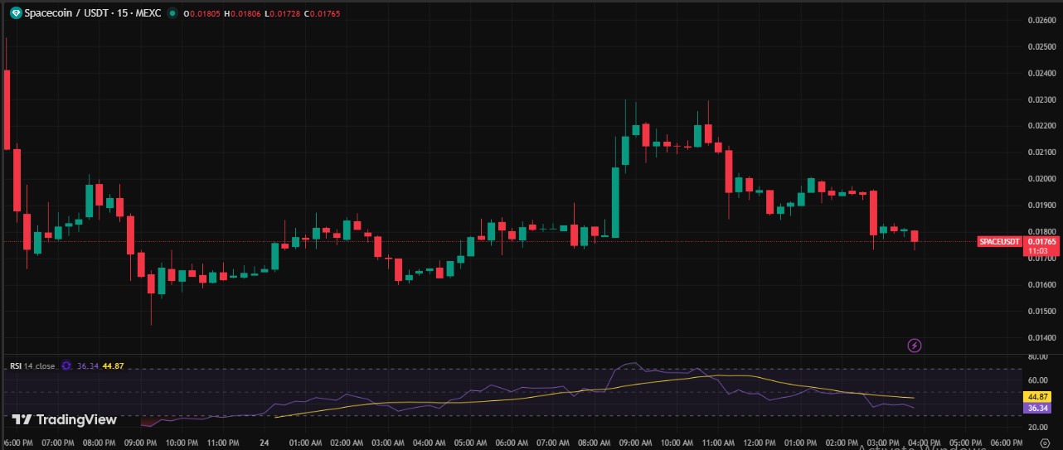Click the TradingView logo

click(x=65, y=419)
